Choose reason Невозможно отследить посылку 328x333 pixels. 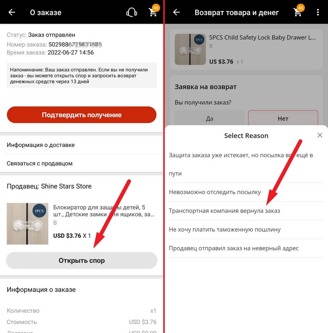point(247,192)
